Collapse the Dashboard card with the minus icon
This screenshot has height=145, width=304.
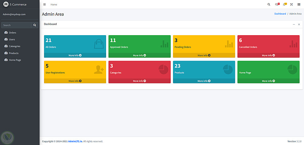[x=294, y=24]
